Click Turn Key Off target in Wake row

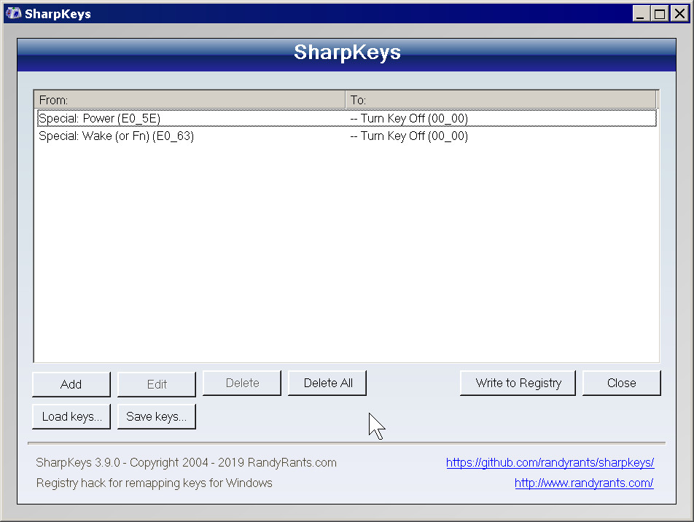click(409, 136)
